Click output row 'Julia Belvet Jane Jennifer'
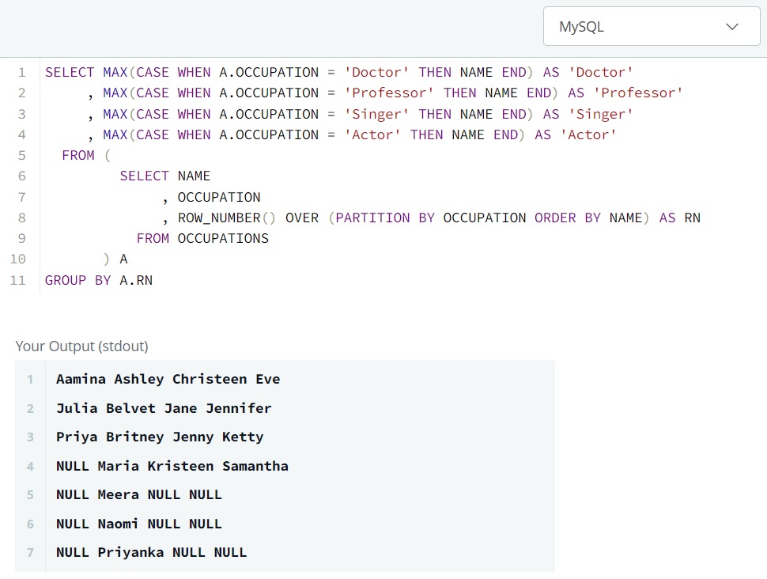The image size is (767, 579). coord(164,408)
